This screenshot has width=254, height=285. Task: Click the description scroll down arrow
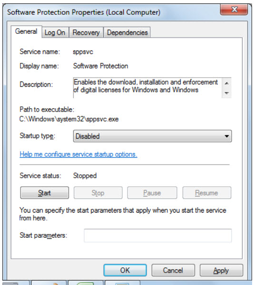[226, 93]
